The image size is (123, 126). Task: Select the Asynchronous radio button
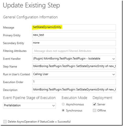coord(63,104)
